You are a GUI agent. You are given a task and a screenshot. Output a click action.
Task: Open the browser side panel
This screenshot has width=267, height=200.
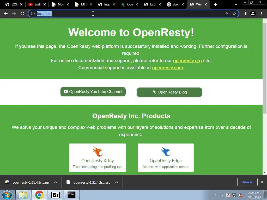[245, 14]
